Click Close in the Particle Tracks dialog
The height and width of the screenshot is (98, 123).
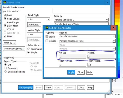click(x=81, y=88)
